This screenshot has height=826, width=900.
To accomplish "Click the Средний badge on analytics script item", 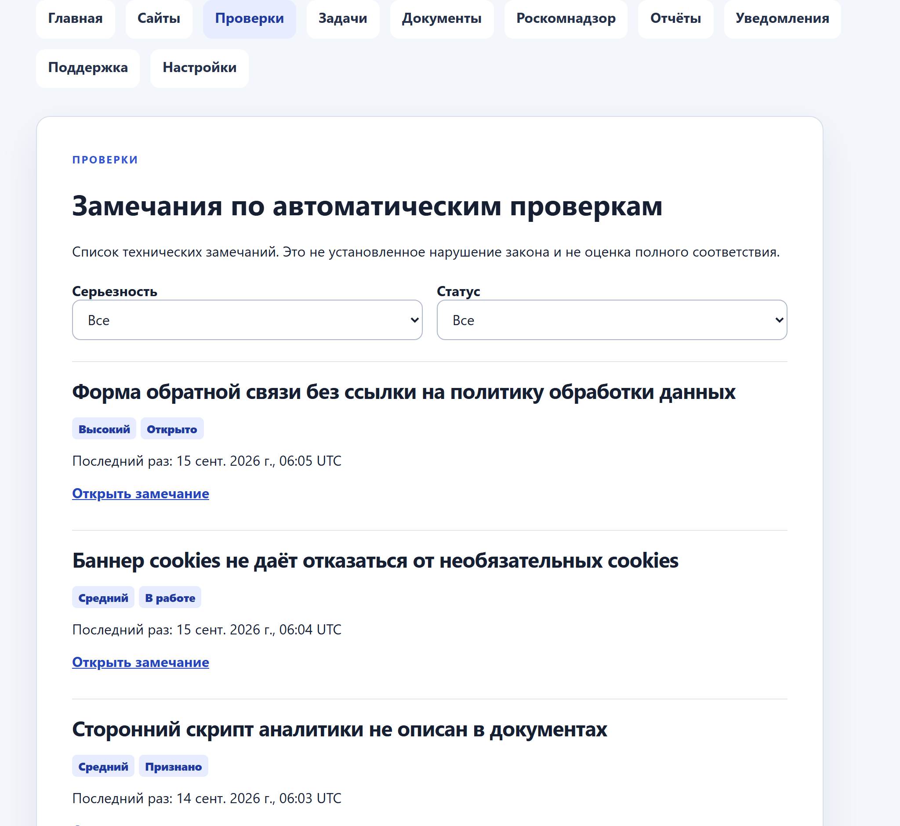I will point(103,767).
